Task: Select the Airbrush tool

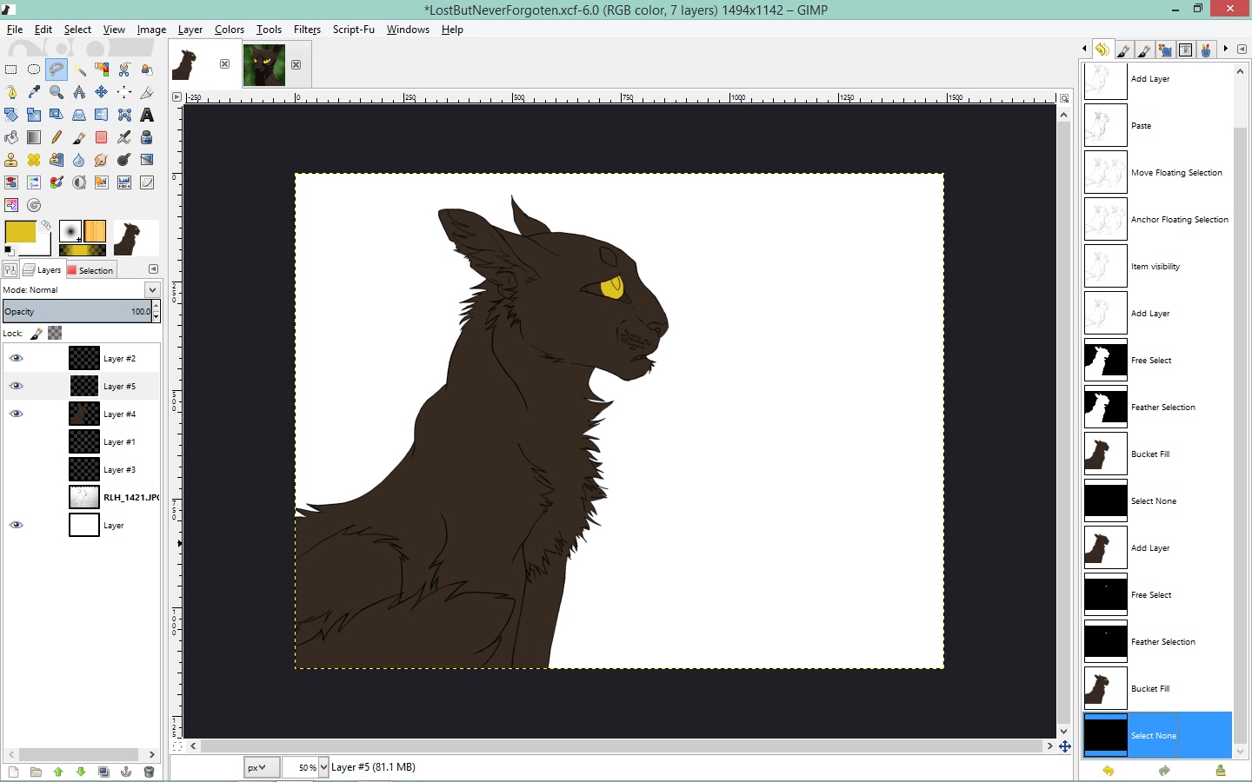Action: (124, 137)
